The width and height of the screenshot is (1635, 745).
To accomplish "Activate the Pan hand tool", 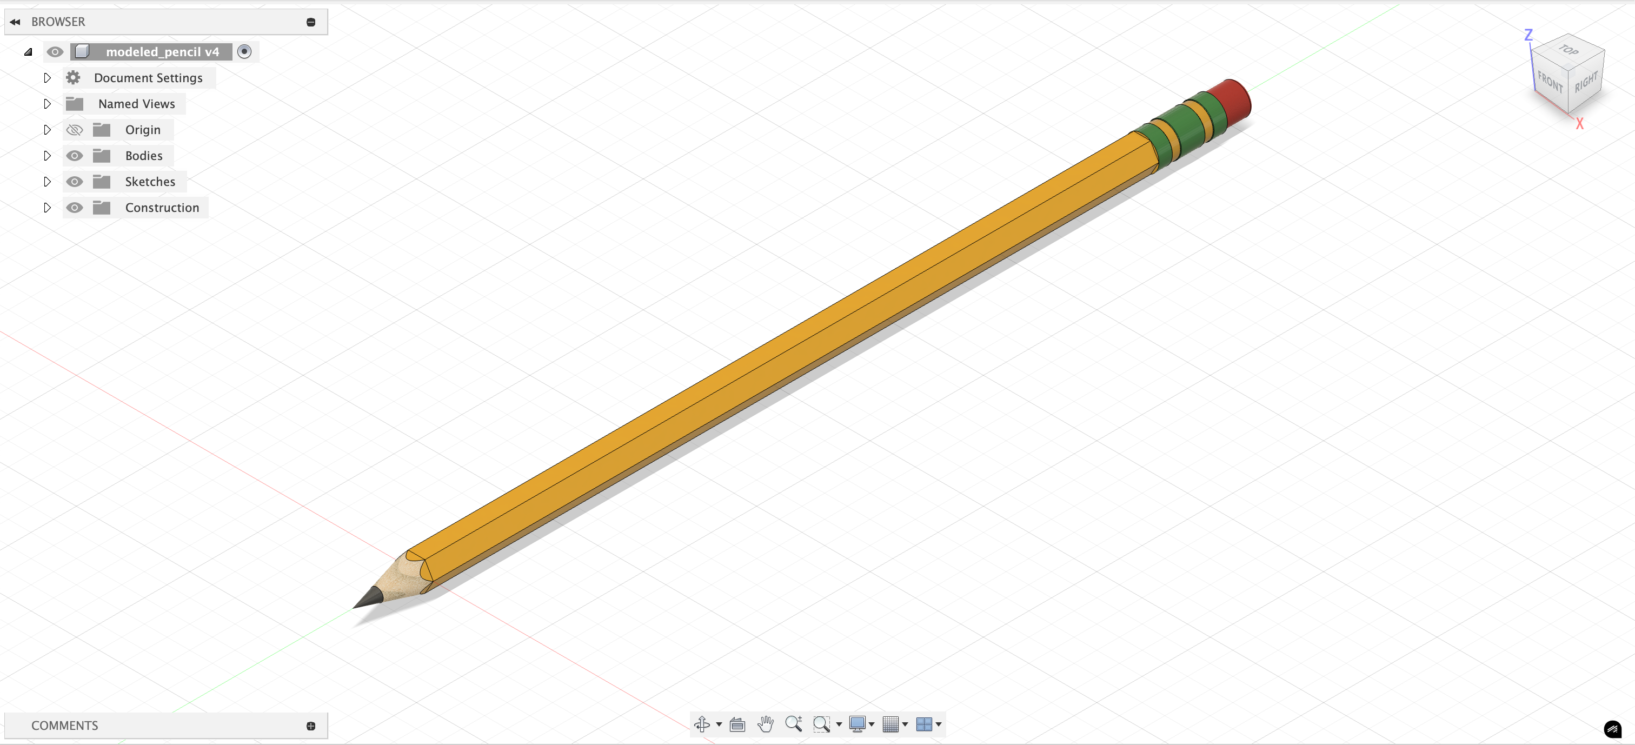I will point(766,724).
